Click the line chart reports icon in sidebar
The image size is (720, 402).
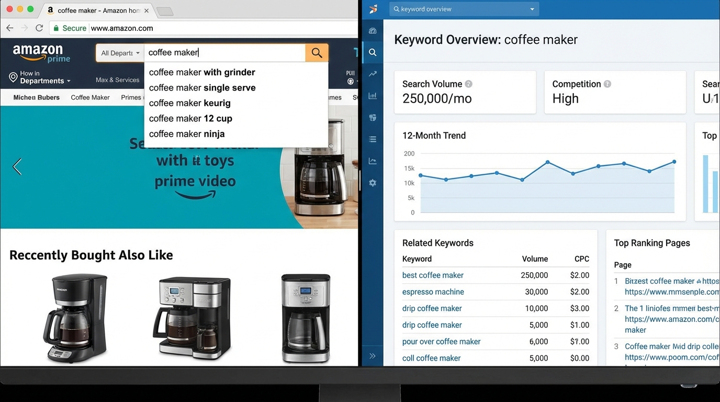(372, 161)
